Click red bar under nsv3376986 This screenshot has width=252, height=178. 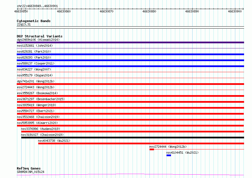click(133, 132)
